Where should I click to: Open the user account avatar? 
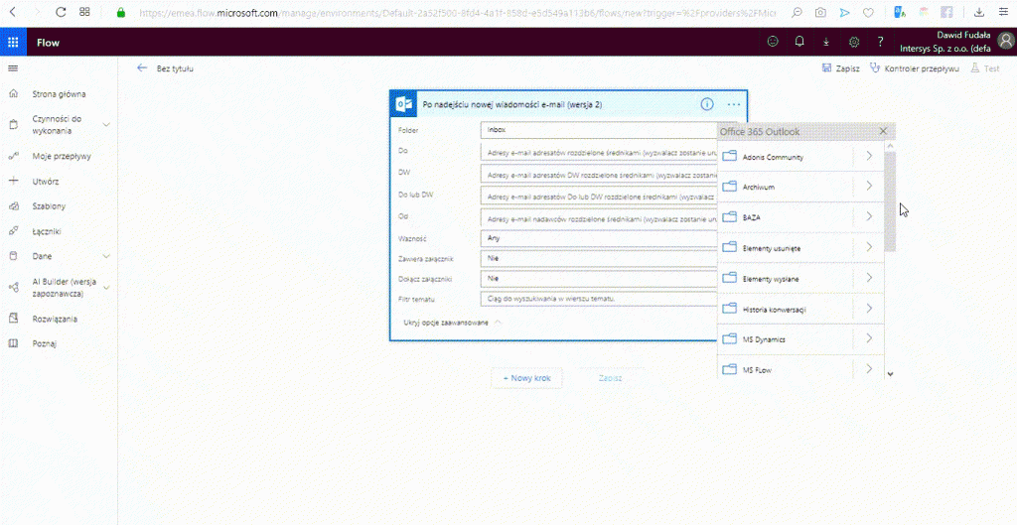[1006, 42]
